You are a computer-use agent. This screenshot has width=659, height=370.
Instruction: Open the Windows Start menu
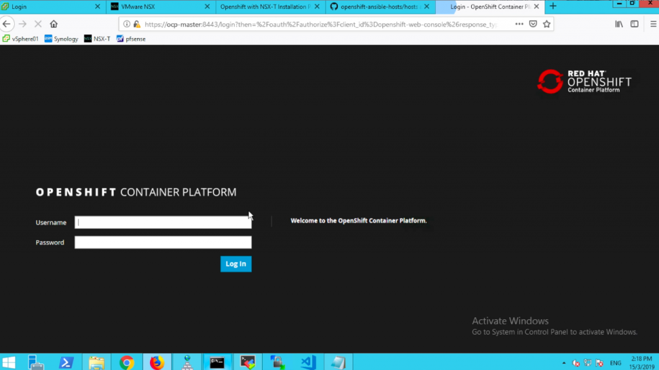pos(9,362)
